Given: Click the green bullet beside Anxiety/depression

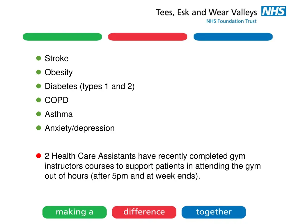Looking at the screenshot, I should [x=39, y=128].
